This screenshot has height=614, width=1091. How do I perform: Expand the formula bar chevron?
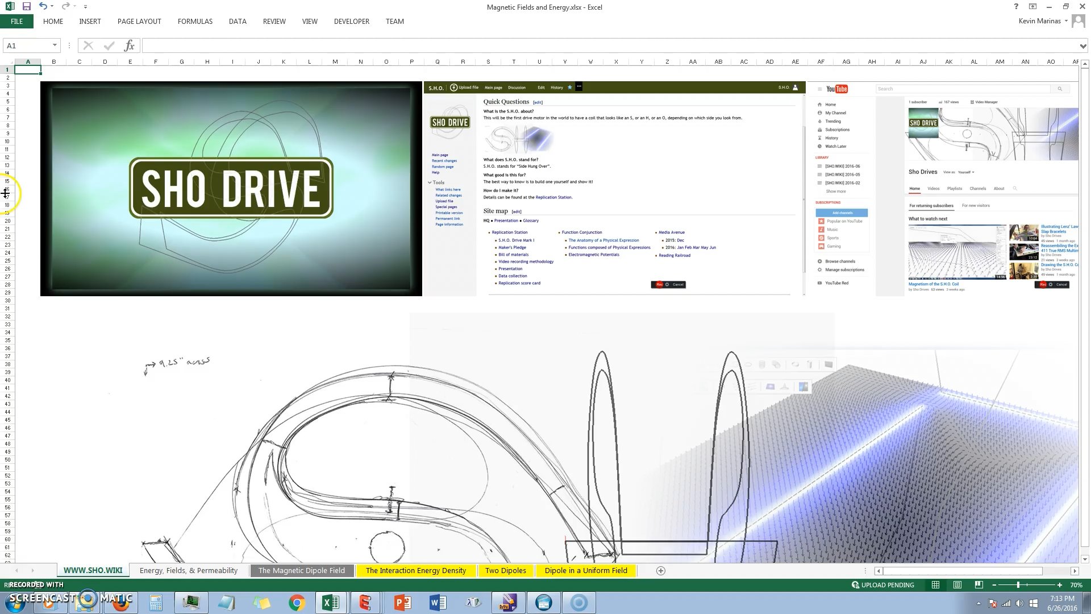(1083, 46)
